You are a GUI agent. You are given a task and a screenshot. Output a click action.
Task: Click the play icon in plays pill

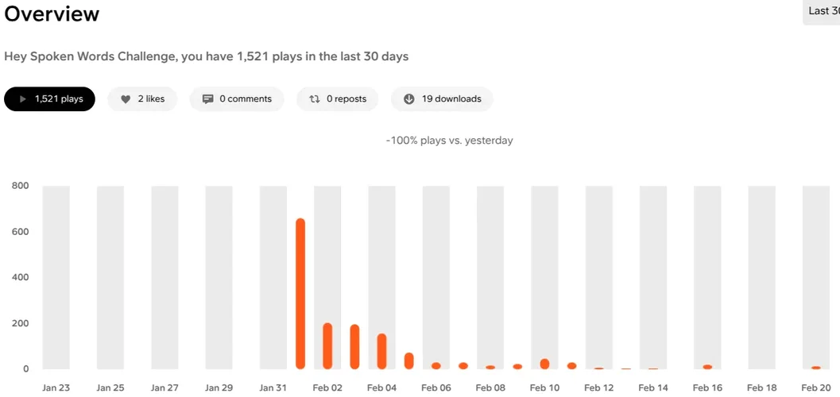coord(22,99)
